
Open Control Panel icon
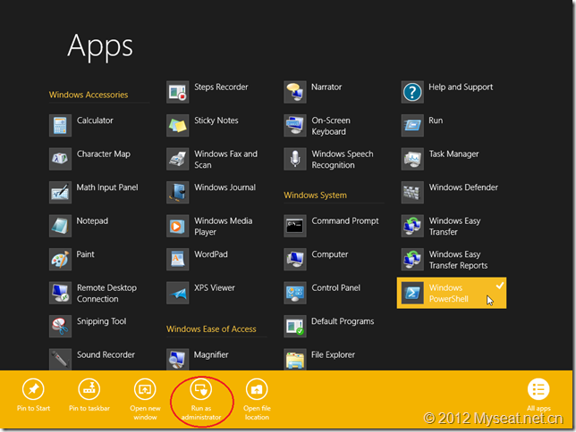click(x=295, y=293)
